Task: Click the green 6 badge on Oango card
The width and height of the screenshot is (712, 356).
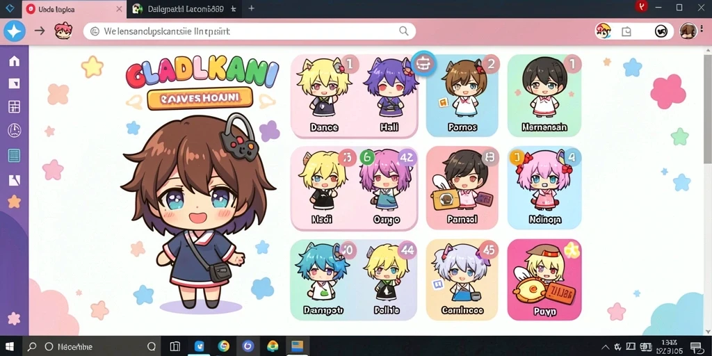Action: coord(367,157)
